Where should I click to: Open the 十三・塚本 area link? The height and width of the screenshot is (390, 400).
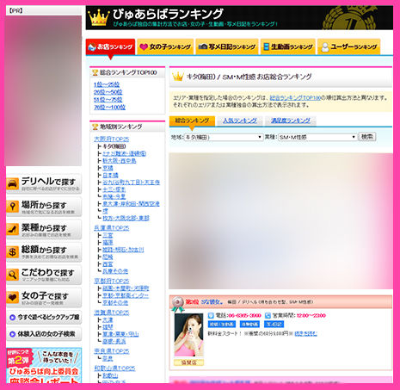coord(114,189)
